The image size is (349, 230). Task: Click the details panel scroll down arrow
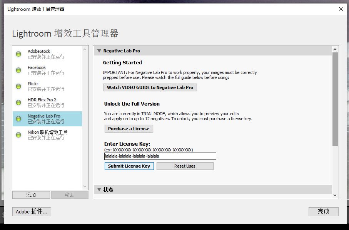(x=335, y=195)
